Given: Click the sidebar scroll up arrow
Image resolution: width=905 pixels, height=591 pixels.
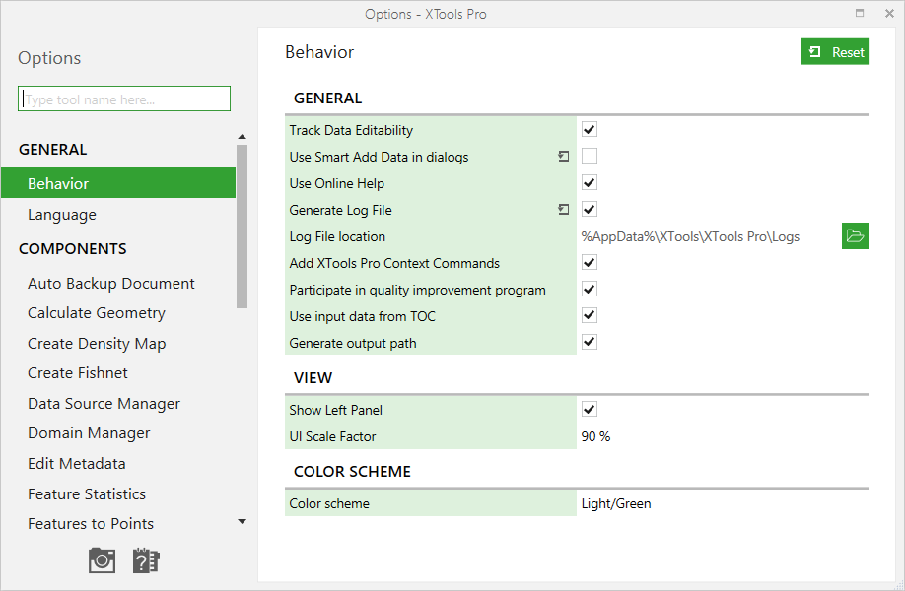Looking at the screenshot, I should coord(242,137).
